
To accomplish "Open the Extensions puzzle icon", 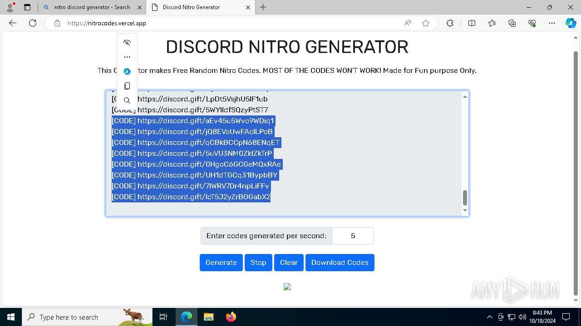I will (x=450, y=23).
